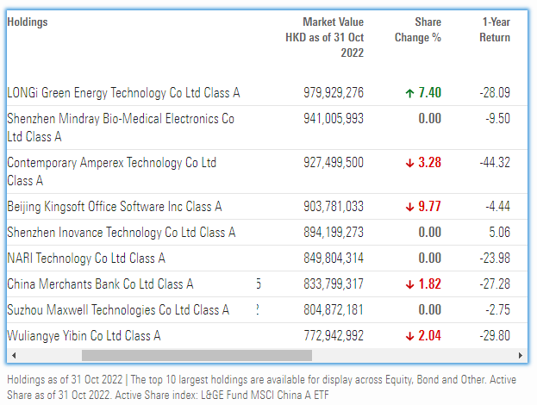Viewport: 537px width, 405px height.
Task: Click market value 941,005,993
Action: [x=334, y=119]
